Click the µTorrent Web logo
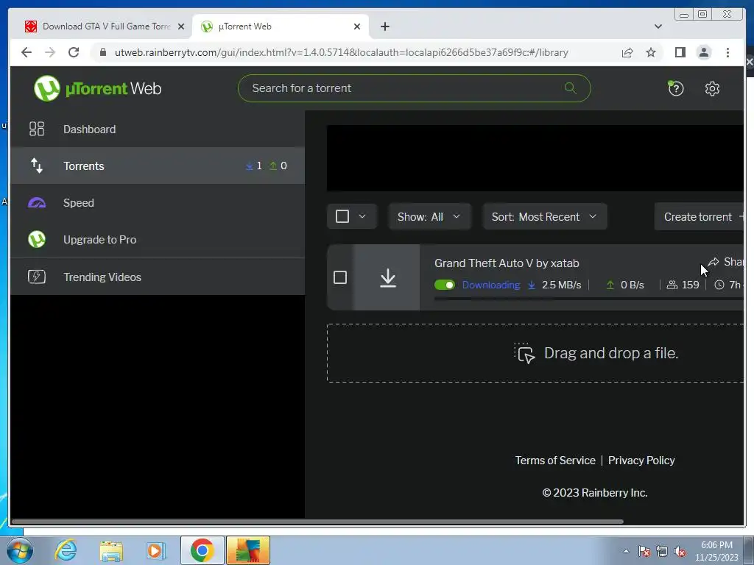This screenshot has height=565, width=754. [x=98, y=88]
